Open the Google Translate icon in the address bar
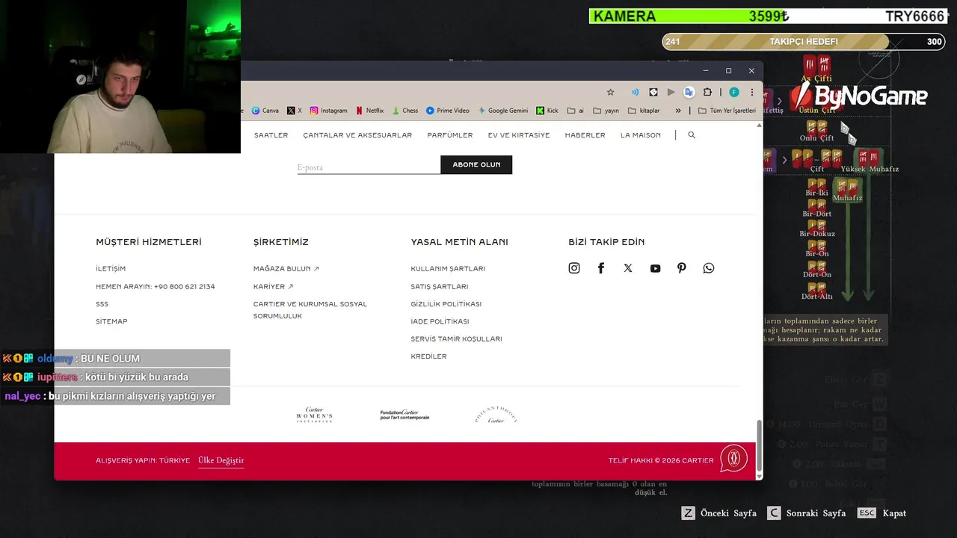The height and width of the screenshot is (538, 957). tap(689, 92)
